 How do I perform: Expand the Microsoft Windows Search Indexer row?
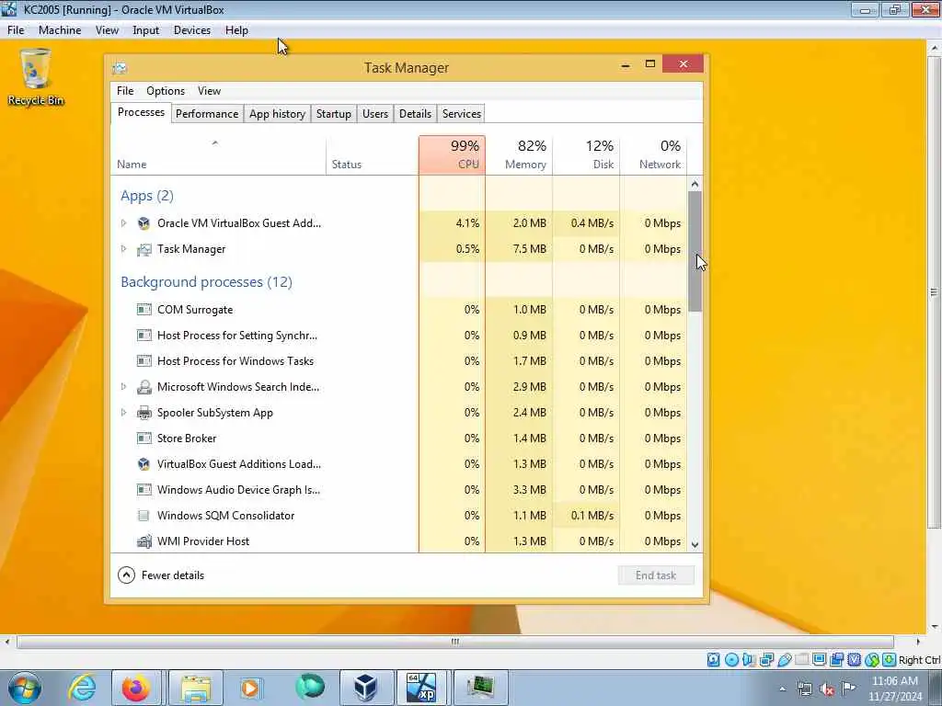click(124, 387)
